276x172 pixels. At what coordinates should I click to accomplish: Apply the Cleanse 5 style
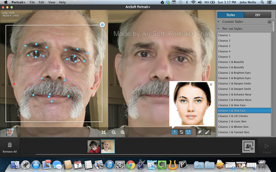pyautogui.click(x=244, y=57)
